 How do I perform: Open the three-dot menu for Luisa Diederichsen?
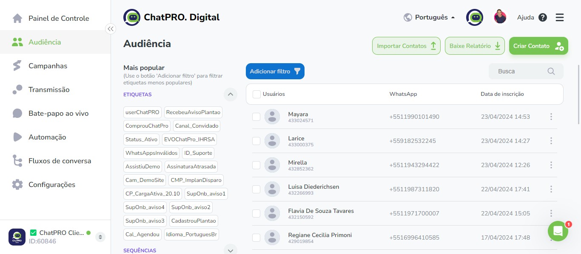[x=551, y=189]
